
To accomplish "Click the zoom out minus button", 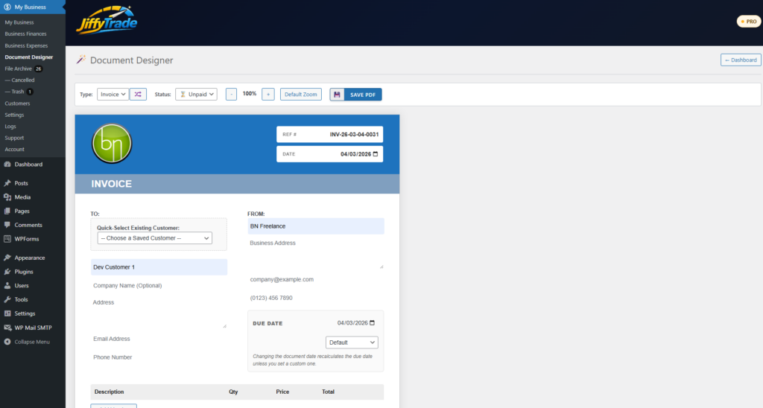I will click(x=231, y=95).
